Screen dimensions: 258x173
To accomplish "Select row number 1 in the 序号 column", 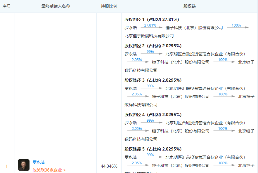I will pyautogui.click(x=7, y=166).
